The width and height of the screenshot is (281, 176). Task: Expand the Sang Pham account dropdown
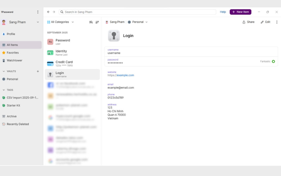coord(38,22)
